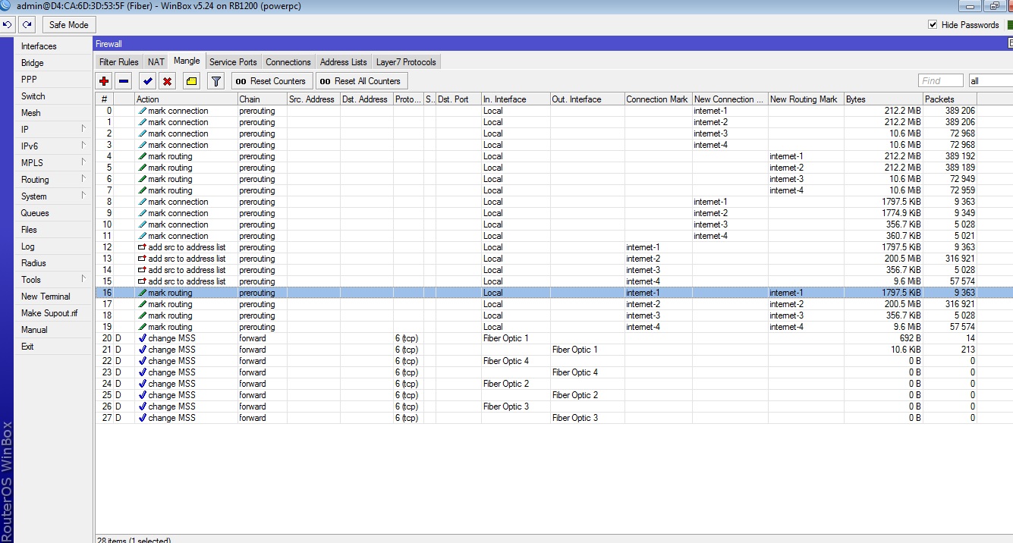Add a comment with the yellow note icon
This screenshot has width=1013, height=543.
pyautogui.click(x=191, y=81)
